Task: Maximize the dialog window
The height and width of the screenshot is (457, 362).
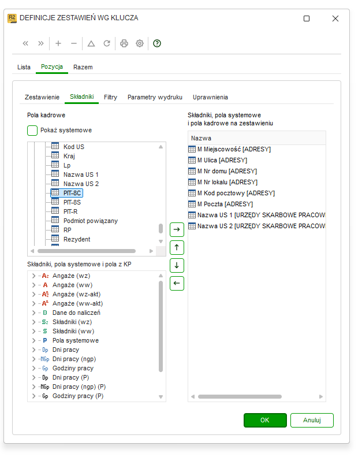Action: (307, 18)
